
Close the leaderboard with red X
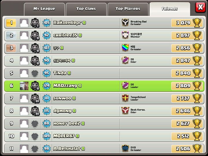pyautogui.click(x=200, y=7)
